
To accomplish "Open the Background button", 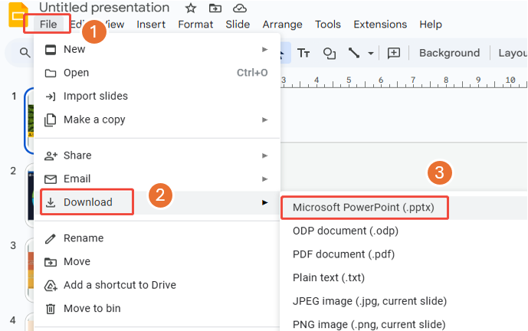I will tap(449, 53).
